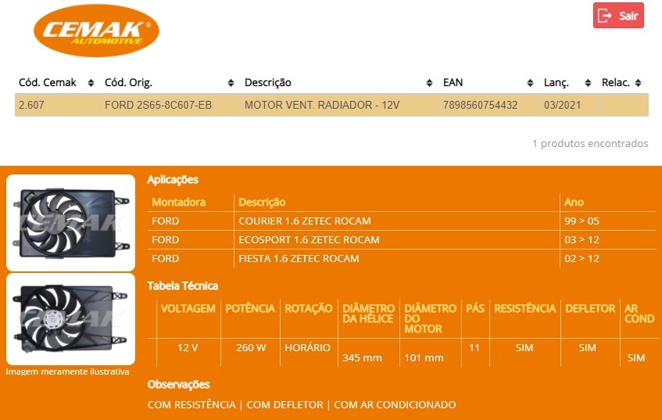Click the EAN column header text

[x=453, y=82]
